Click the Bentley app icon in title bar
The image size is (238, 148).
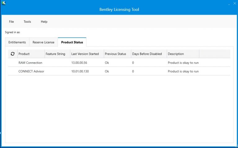pos(3,3)
